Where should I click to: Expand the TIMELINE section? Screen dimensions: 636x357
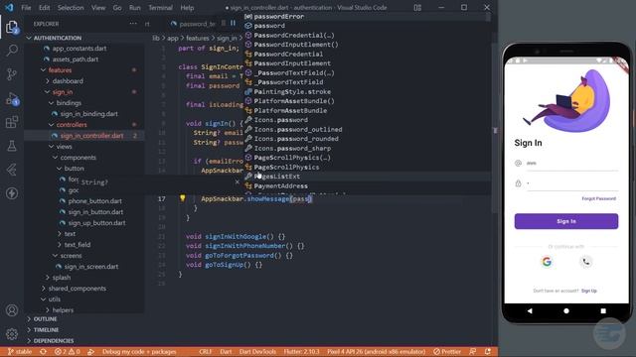pos(46,330)
